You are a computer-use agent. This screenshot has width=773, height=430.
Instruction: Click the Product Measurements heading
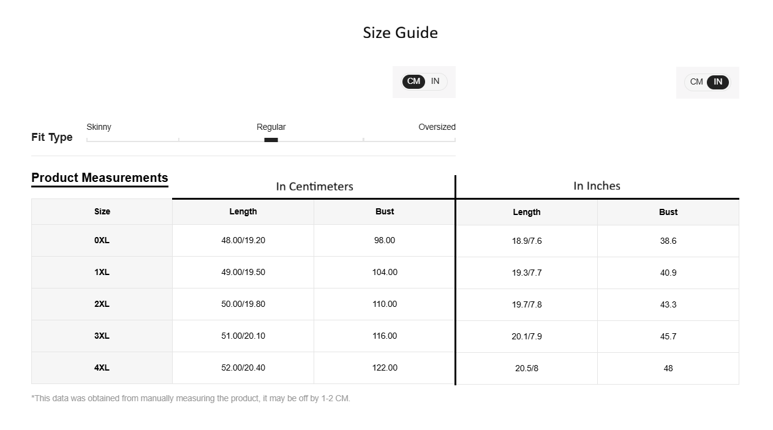coord(100,178)
